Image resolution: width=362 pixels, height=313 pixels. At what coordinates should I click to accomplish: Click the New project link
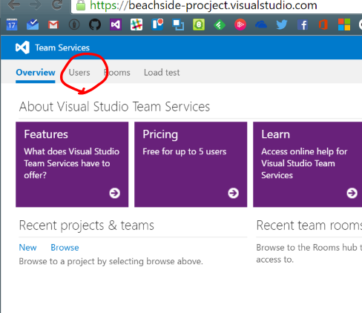click(x=27, y=248)
